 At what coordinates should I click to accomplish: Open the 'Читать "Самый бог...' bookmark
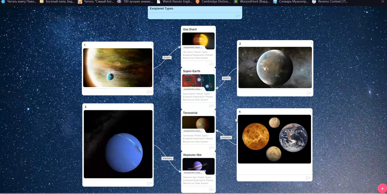pyautogui.click(x=96, y=2)
